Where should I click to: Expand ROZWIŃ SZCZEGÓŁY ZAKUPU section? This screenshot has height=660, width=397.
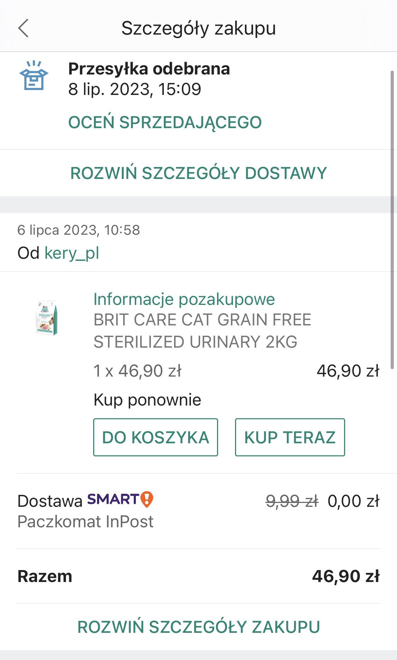tap(199, 627)
